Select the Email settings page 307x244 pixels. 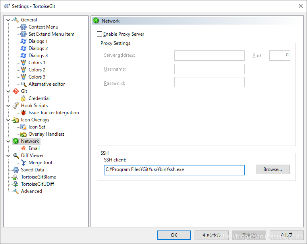point(34,148)
